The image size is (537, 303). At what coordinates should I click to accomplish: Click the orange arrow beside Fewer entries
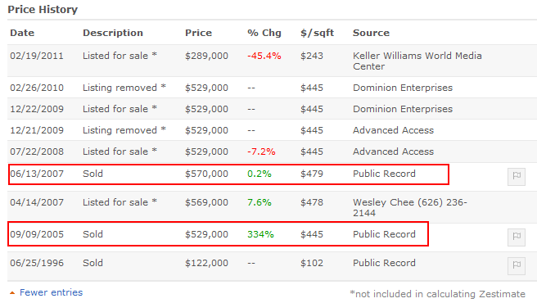pos(12,292)
